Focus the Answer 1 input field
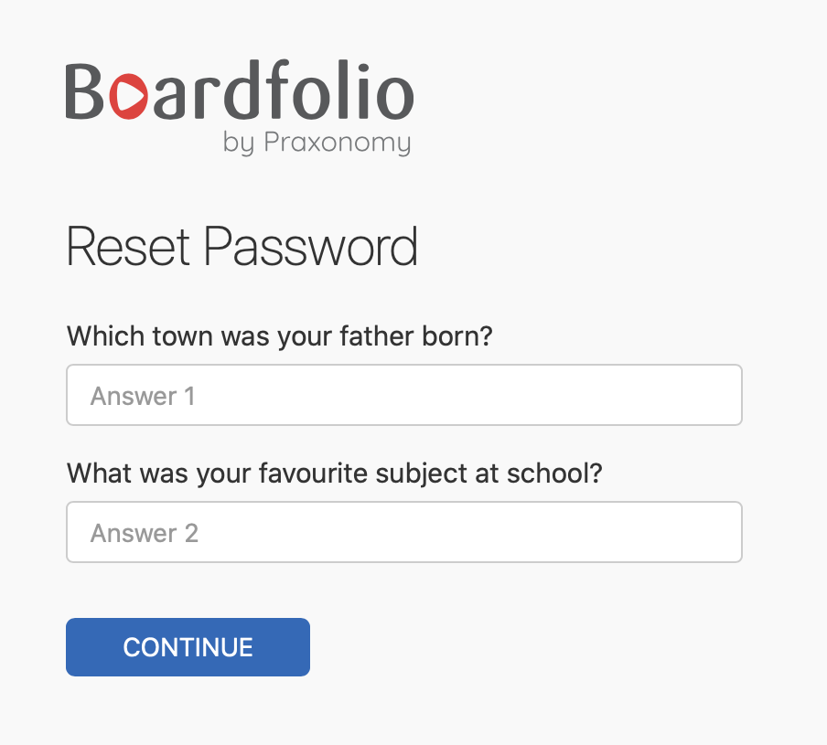The image size is (827, 745). [404, 395]
